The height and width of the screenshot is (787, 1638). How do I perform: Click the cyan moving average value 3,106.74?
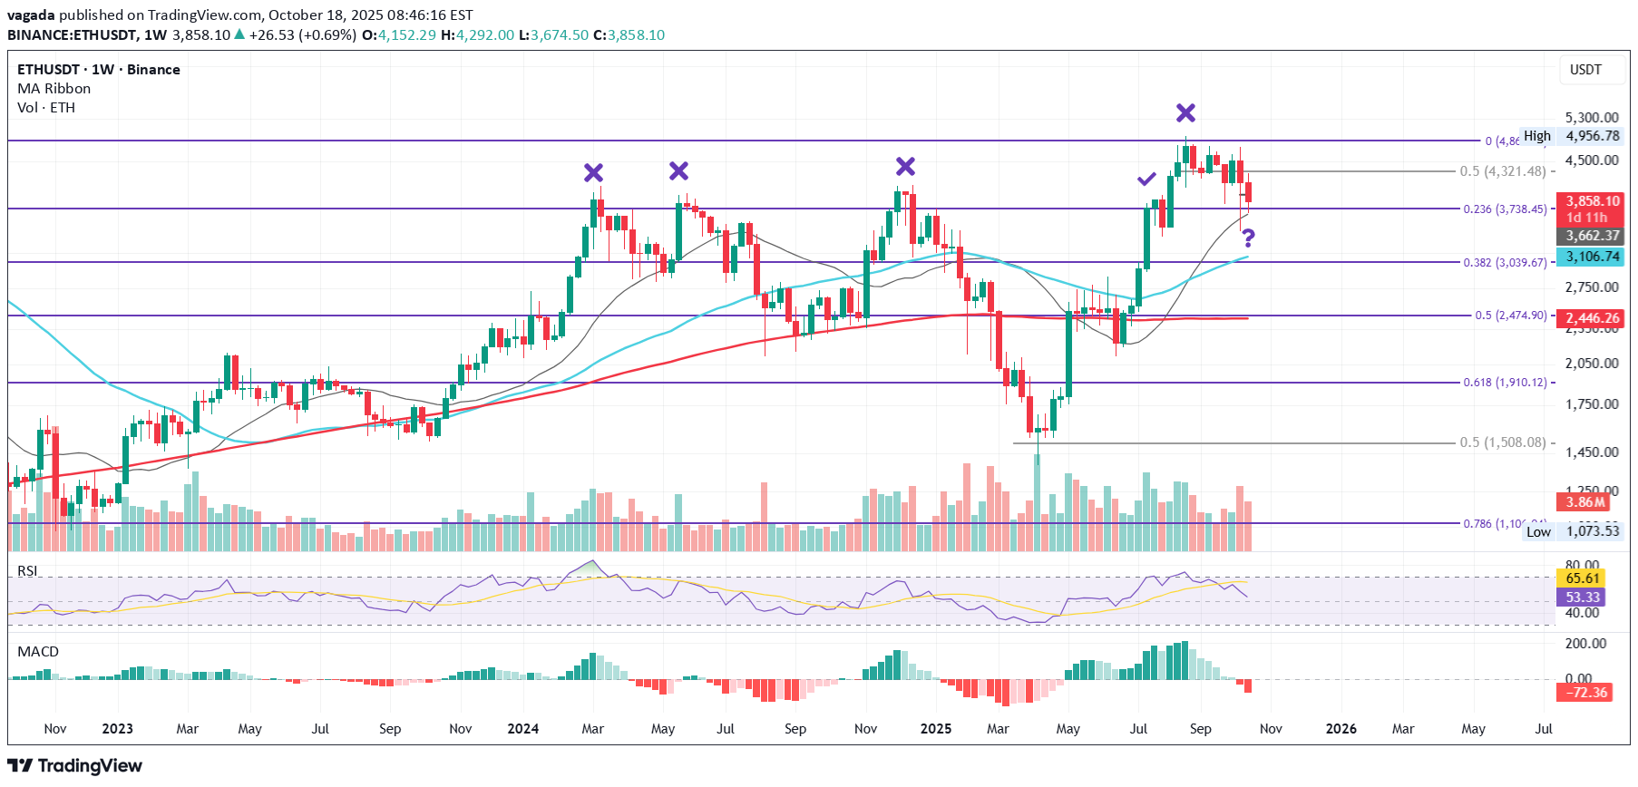point(1592,257)
